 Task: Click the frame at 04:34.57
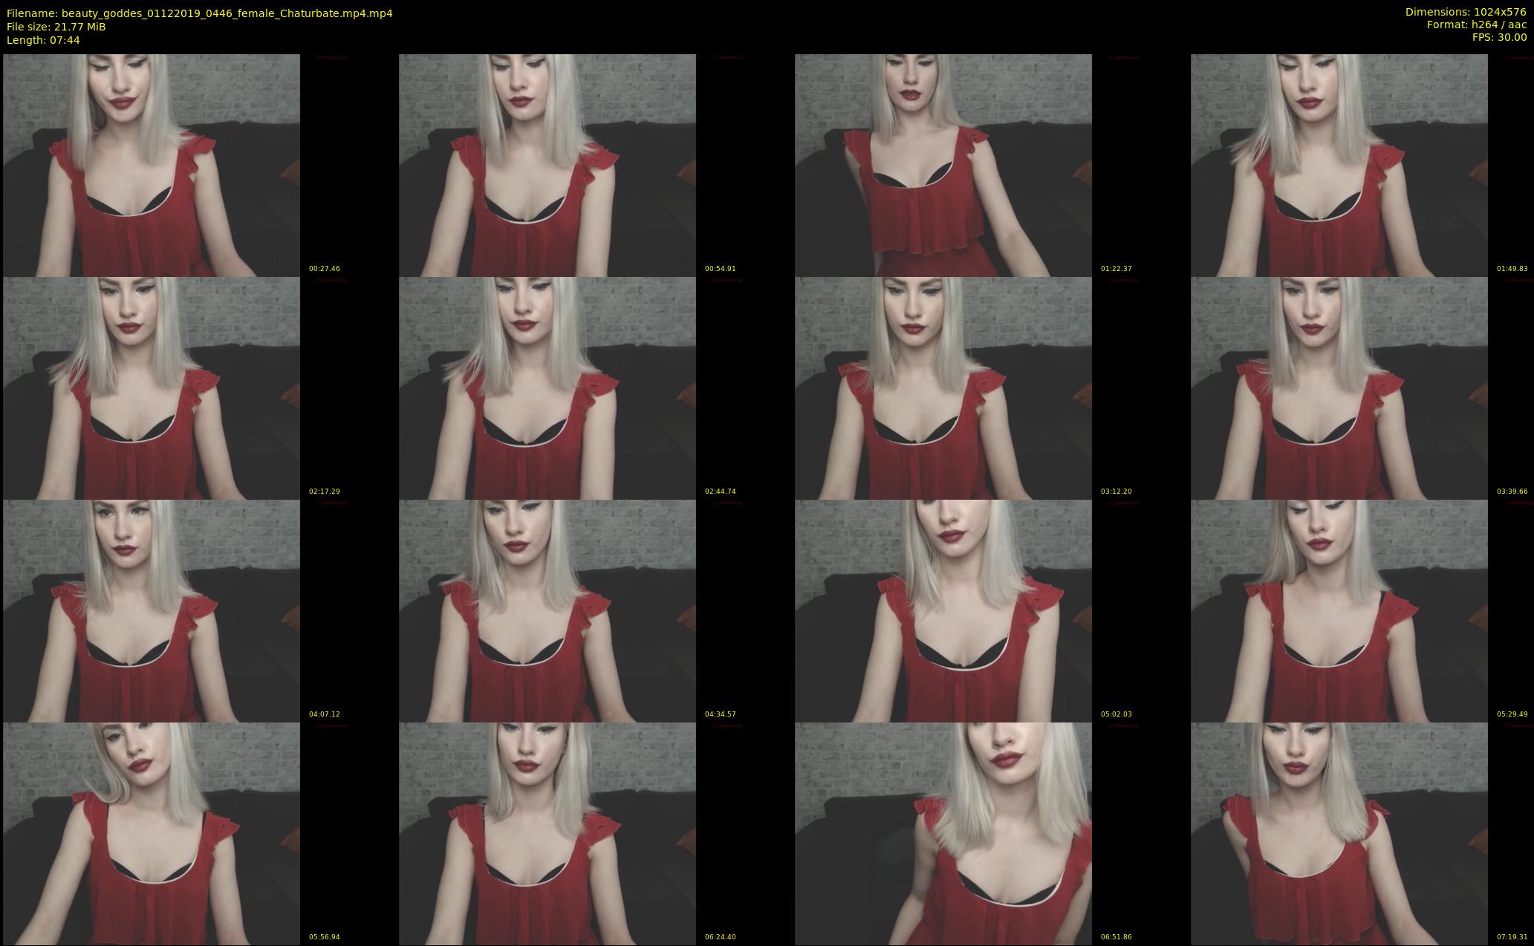547,610
